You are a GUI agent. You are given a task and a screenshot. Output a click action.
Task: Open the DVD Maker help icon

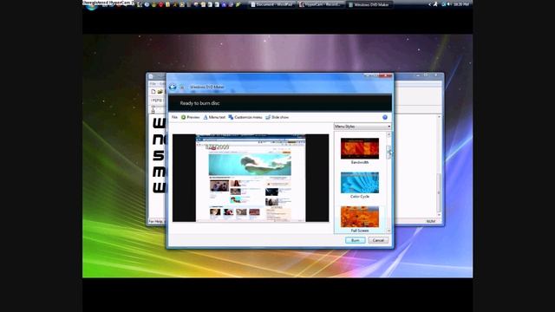click(x=385, y=117)
